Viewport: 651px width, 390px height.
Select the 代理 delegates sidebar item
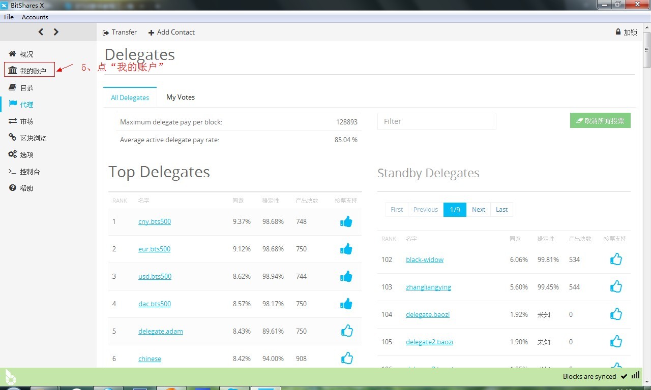(21, 104)
